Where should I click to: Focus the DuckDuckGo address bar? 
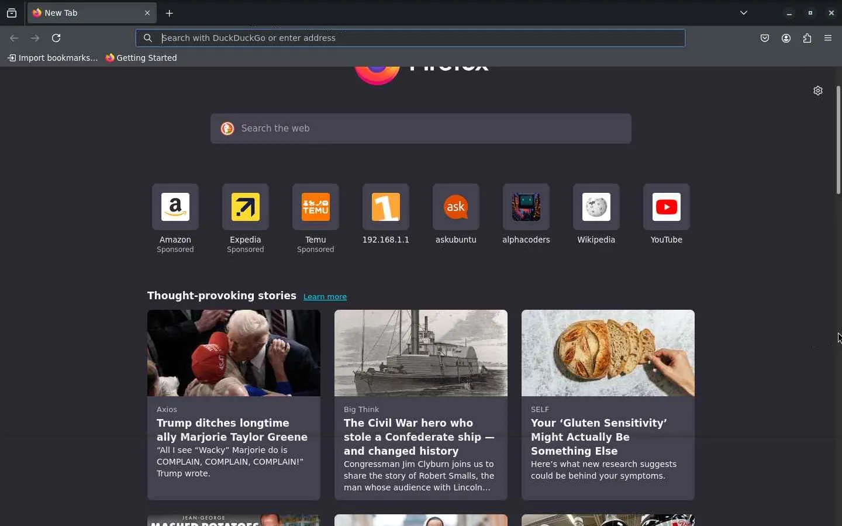410,38
